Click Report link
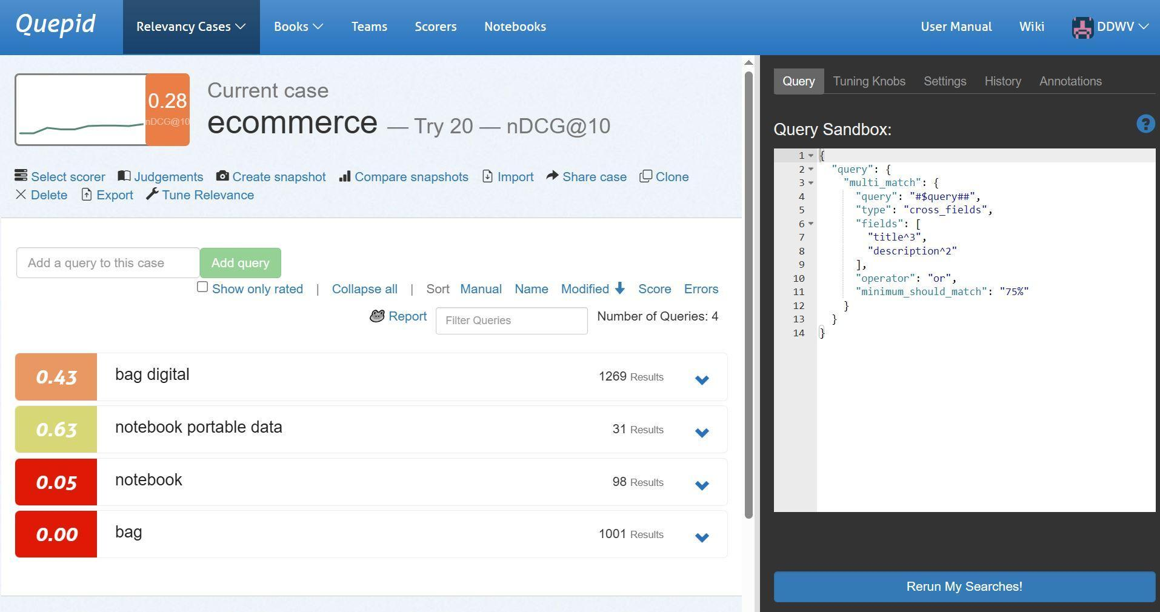 (407, 316)
